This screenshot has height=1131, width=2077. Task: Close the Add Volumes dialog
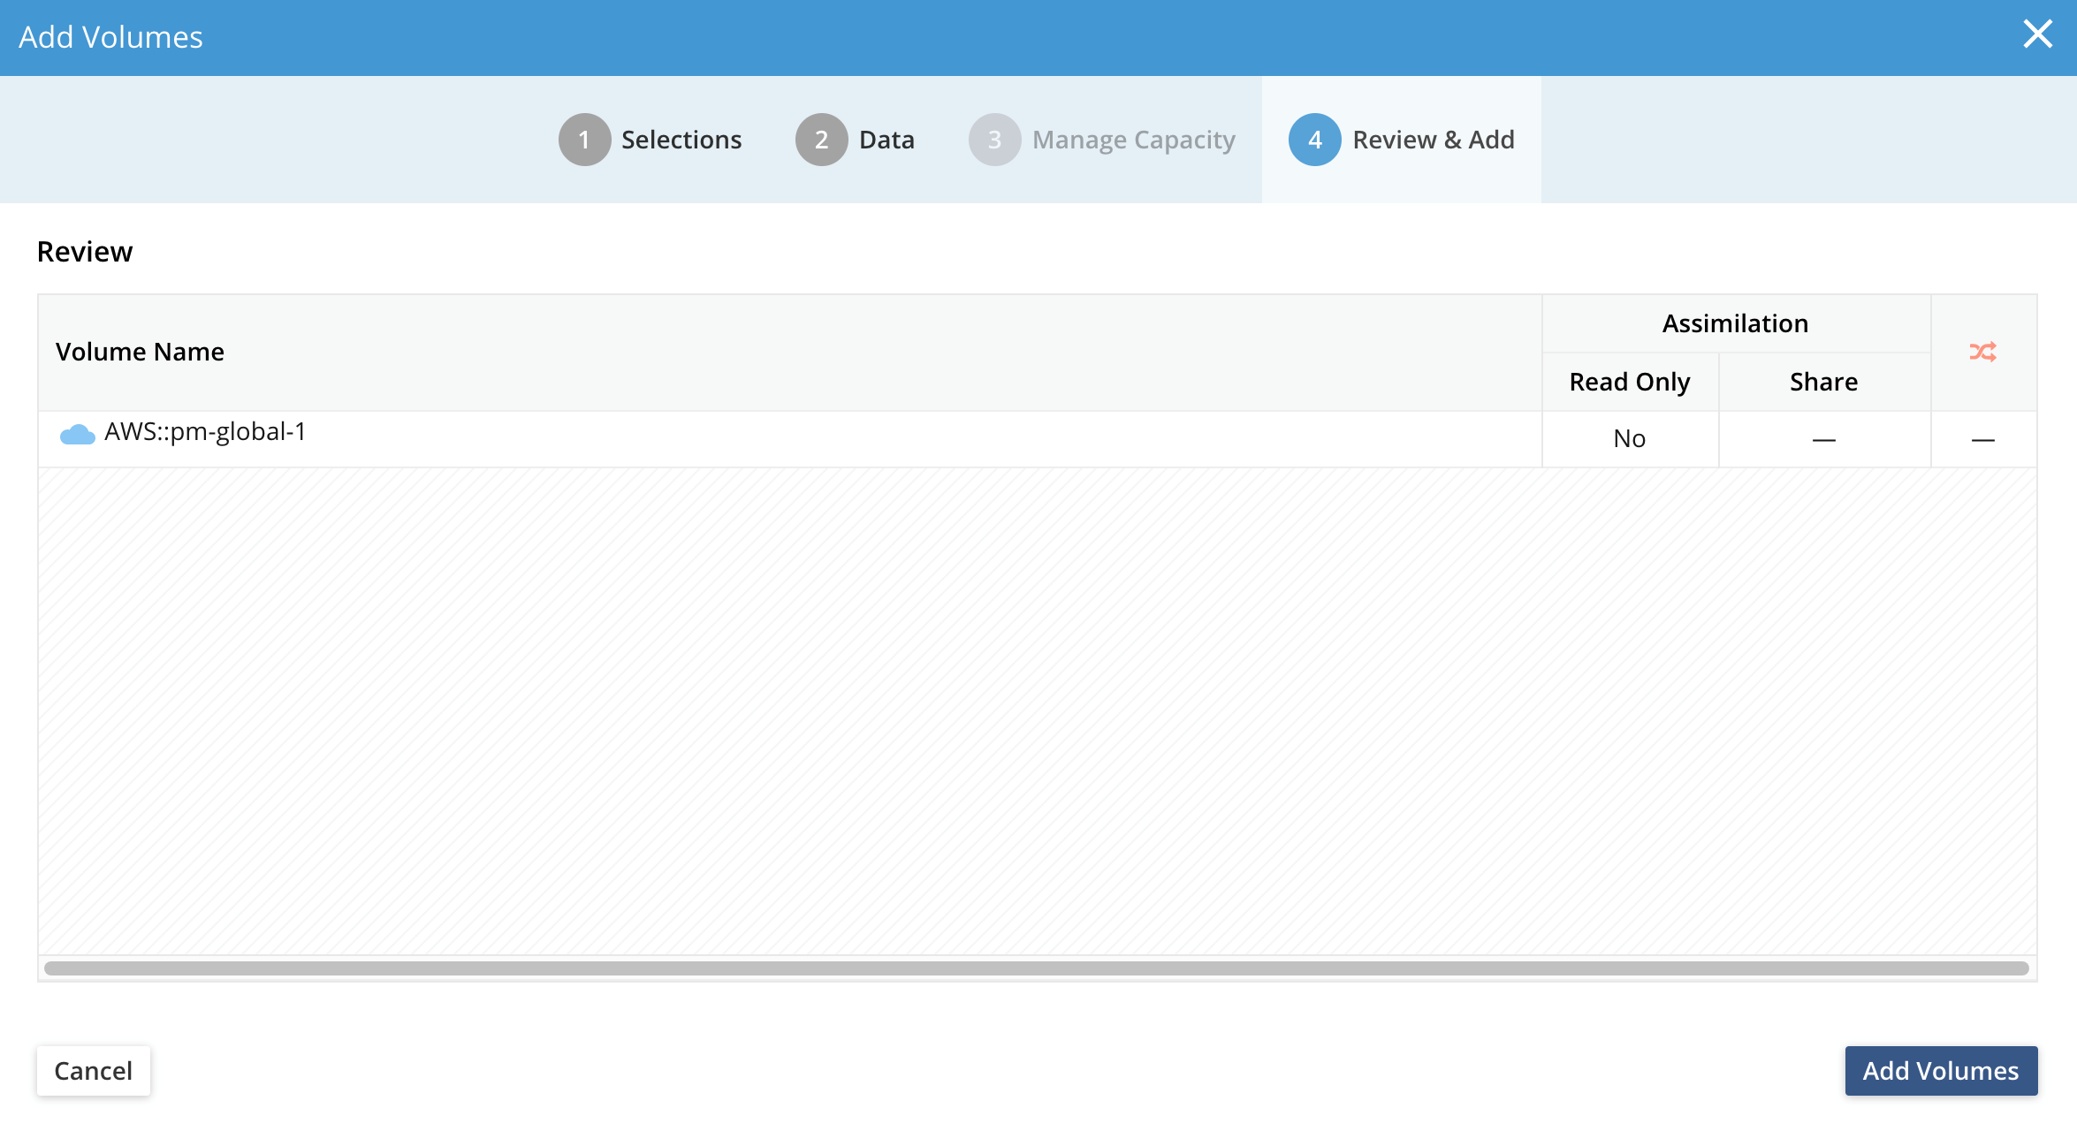(2037, 34)
